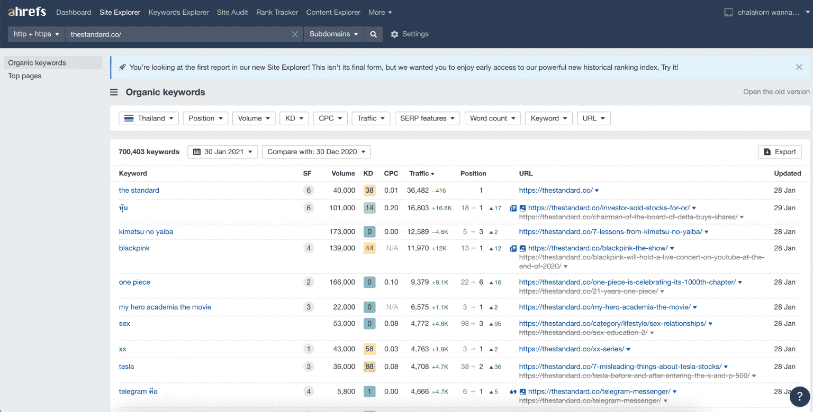Image resolution: width=813 pixels, height=412 pixels.
Task: Click image pack icon in หุ้น URL row
Action: [522, 208]
